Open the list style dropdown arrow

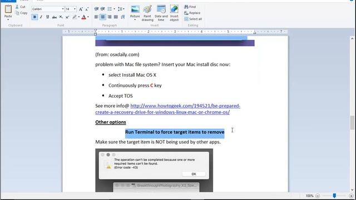[x=114, y=9]
